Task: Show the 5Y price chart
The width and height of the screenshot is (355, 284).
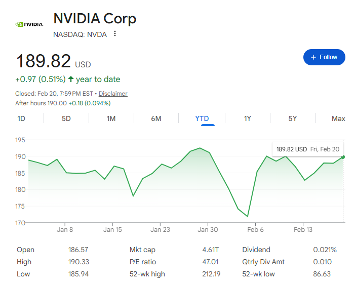Action: tap(292, 118)
